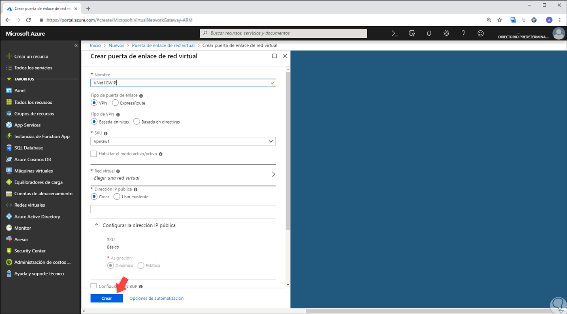This screenshot has height=314, width=567.
Task: Focus the Buscar recursos search box
Action: (283, 33)
